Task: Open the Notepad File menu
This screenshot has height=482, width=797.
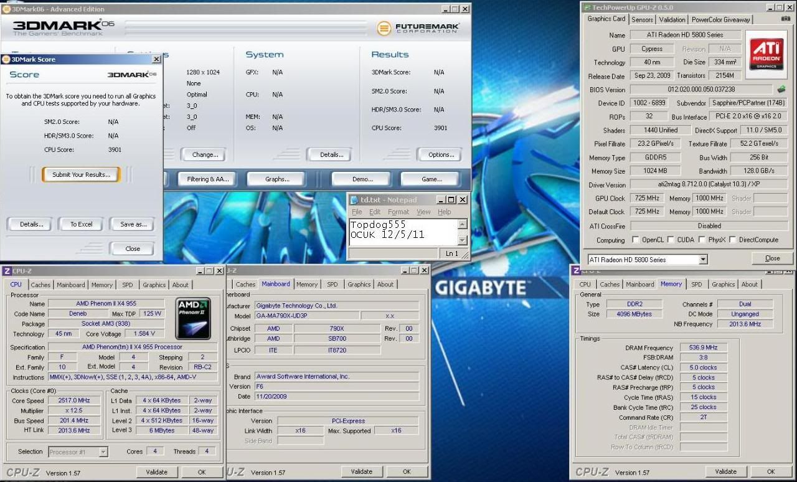Action: coord(357,212)
